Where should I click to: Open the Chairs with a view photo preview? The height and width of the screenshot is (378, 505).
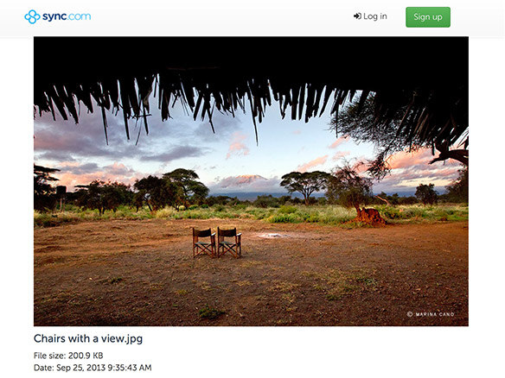coord(251,181)
